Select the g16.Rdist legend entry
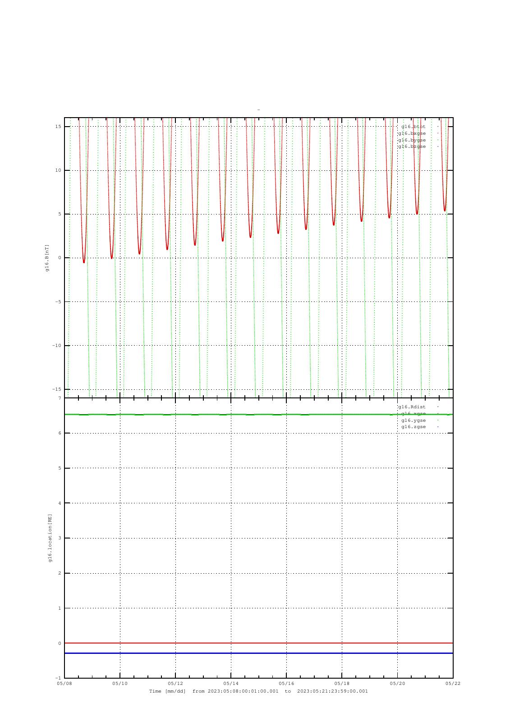This screenshot has height=721, width=510. (x=412, y=407)
